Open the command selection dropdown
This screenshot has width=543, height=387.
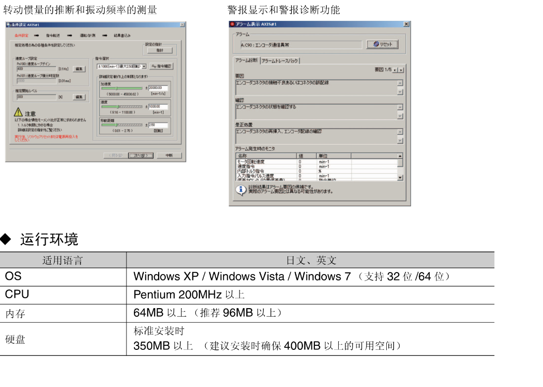click(x=144, y=66)
